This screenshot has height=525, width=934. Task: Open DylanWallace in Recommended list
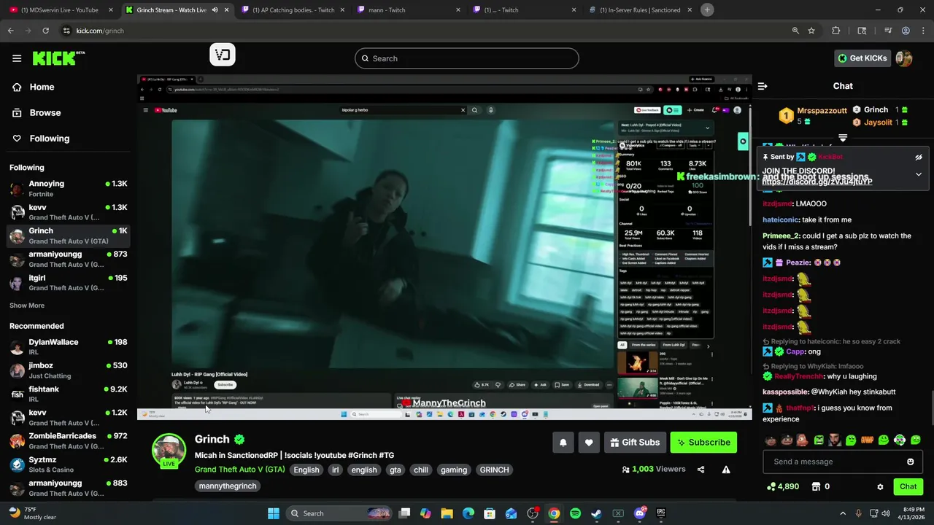[x=68, y=346]
